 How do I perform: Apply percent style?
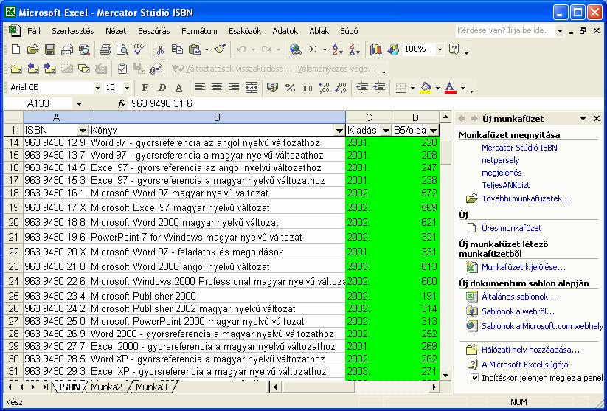coord(290,88)
